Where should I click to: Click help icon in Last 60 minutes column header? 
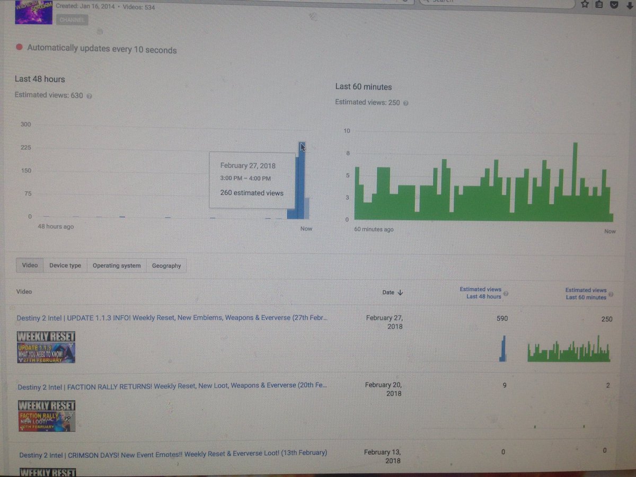click(611, 294)
